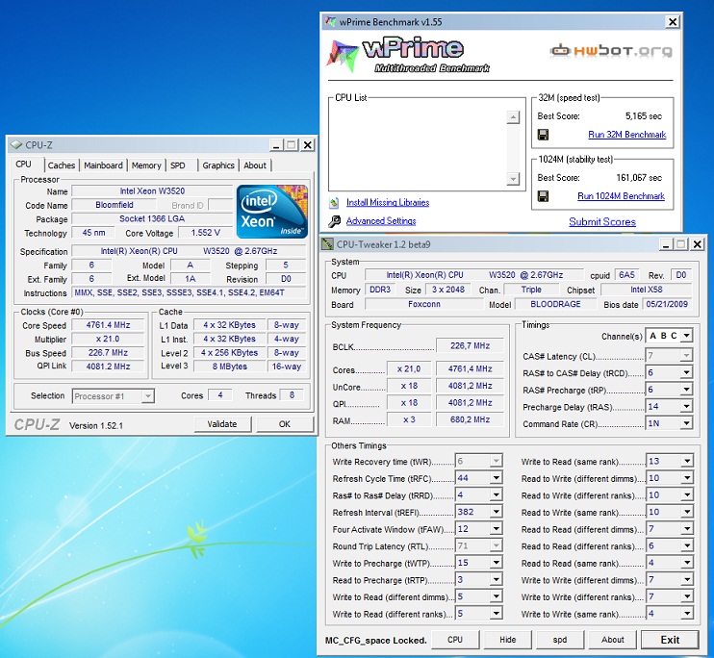
Task: Click the BCLK 226,7 MHz field
Action: click(x=470, y=345)
